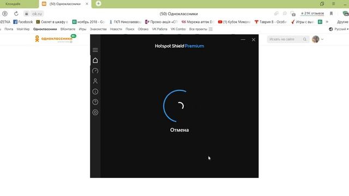Open ВКонтакте in portal menu
Image resolution: width=349 pixels, height=196 pixels.
(x=68, y=29)
